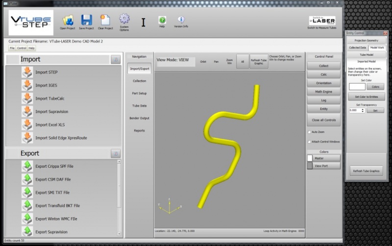This screenshot has width=392, height=246.
Task: Click the Import STEP arrow icon
Action: tap(27, 72)
